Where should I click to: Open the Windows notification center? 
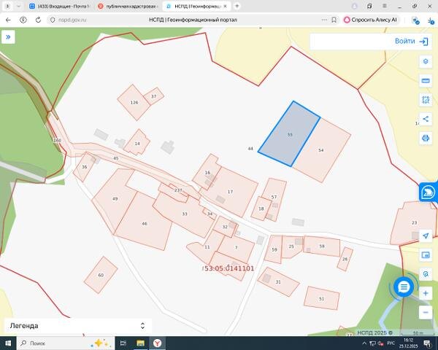(x=427, y=343)
